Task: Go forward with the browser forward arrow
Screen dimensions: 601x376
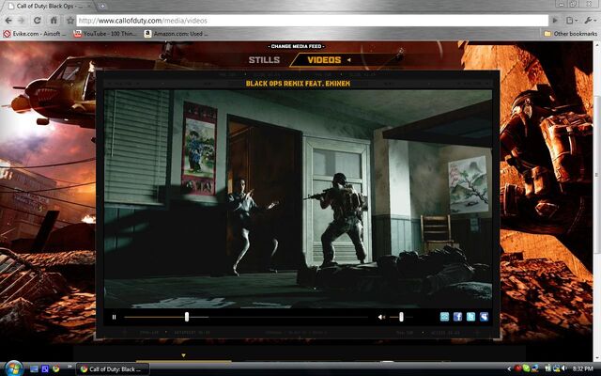Action: (x=22, y=21)
